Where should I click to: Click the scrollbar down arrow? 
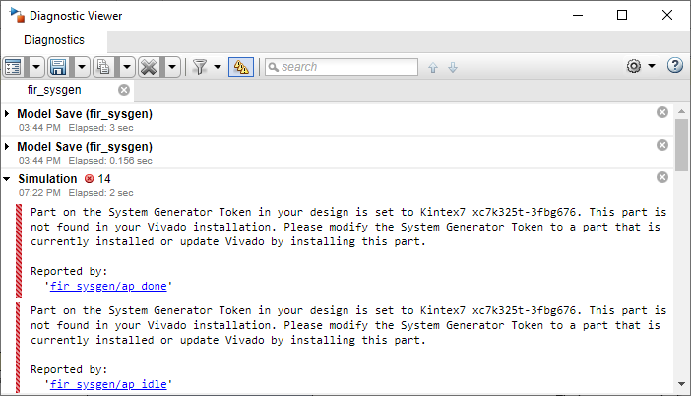[681, 384]
